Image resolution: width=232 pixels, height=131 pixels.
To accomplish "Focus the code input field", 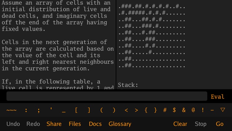I will pyautogui.click(x=107, y=96).
